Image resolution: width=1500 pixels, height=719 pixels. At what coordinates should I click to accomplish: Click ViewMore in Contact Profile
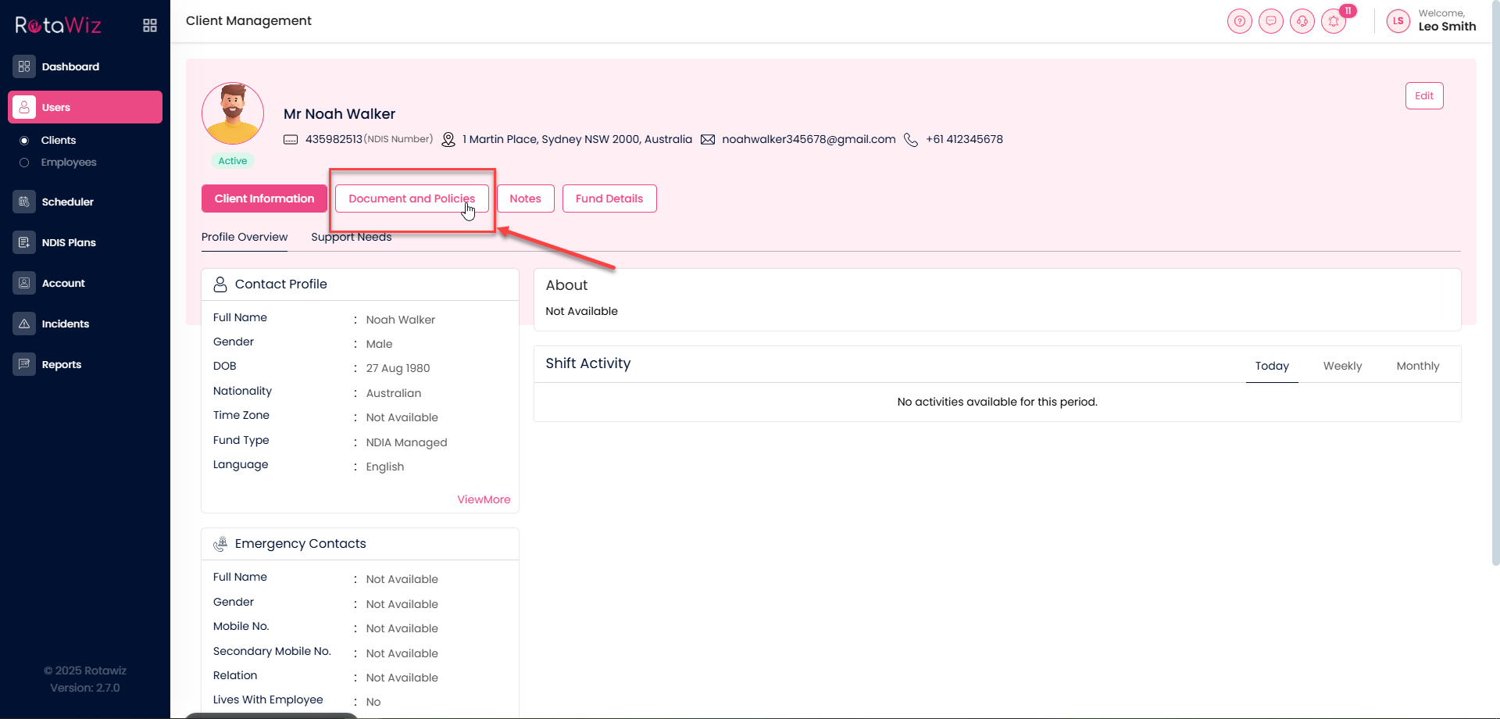[x=483, y=499]
